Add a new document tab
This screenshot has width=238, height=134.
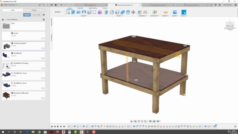tap(211, 5)
